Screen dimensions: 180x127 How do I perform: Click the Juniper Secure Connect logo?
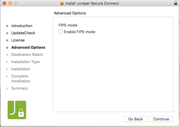[17, 110]
